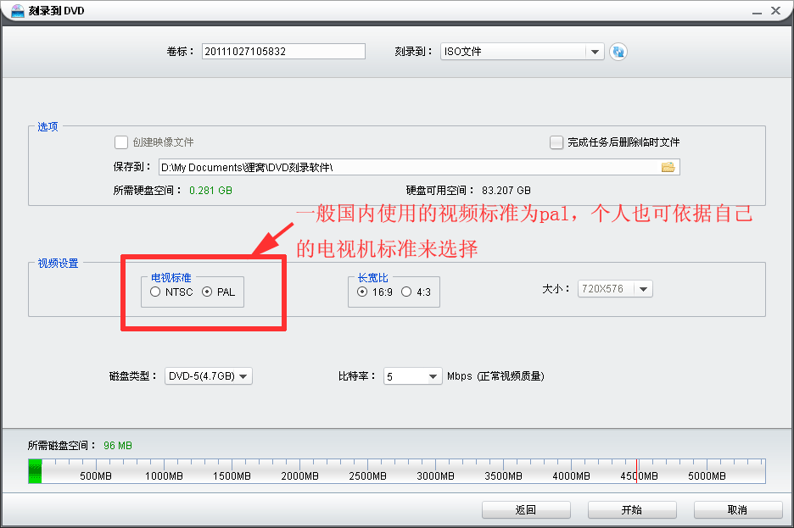Click the 卷标 text field
Screen dimensions: 794x528
pyautogui.click(x=283, y=51)
